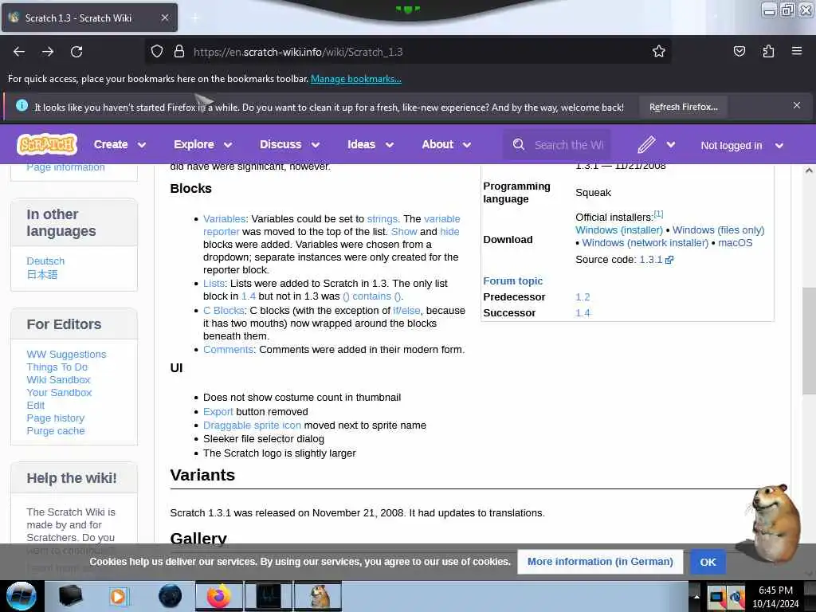Viewport: 816px width, 612px height.
Task: Open the Variables article link
Action: pyautogui.click(x=224, y=218)
